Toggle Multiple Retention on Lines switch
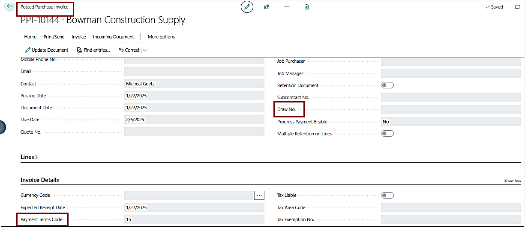The height and width of the screenshot is (228, 525). 387,134
